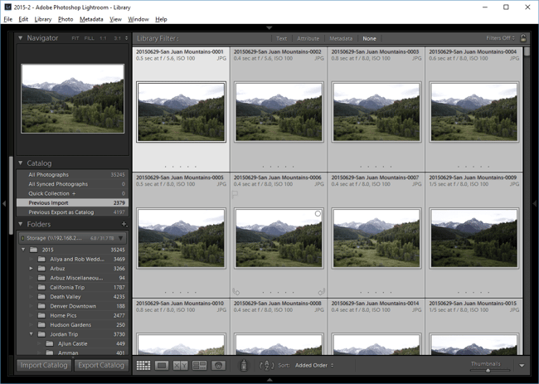Show the filmstrip panel arrow
The image size is (539, 384).
269,380
